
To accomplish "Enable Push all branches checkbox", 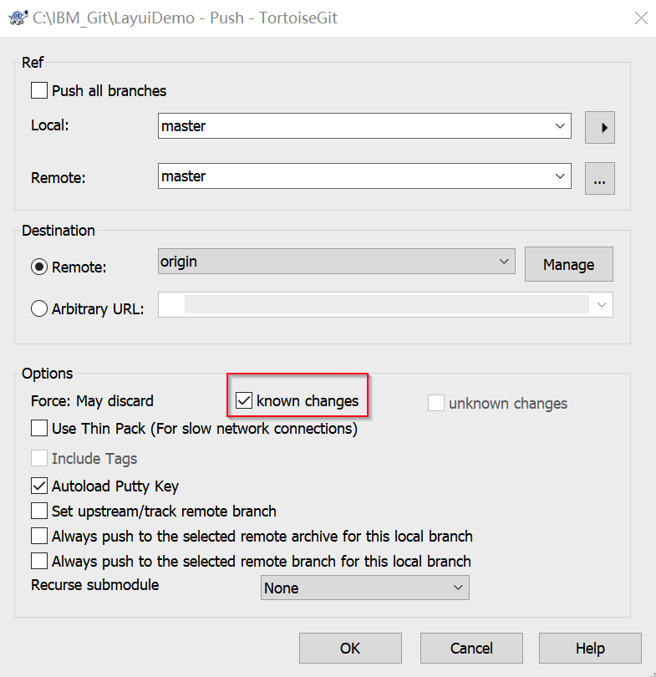I will coord(39,90).
